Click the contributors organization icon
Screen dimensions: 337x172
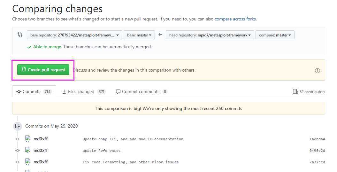[x=295, y=91]
